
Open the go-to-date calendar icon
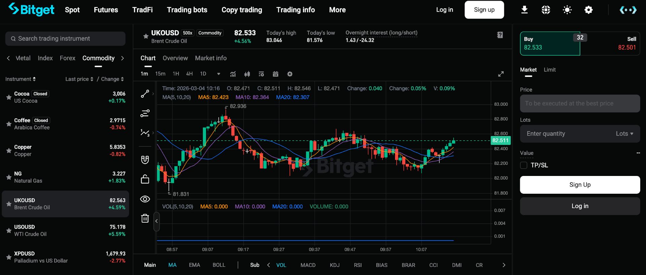pos(276,74)
